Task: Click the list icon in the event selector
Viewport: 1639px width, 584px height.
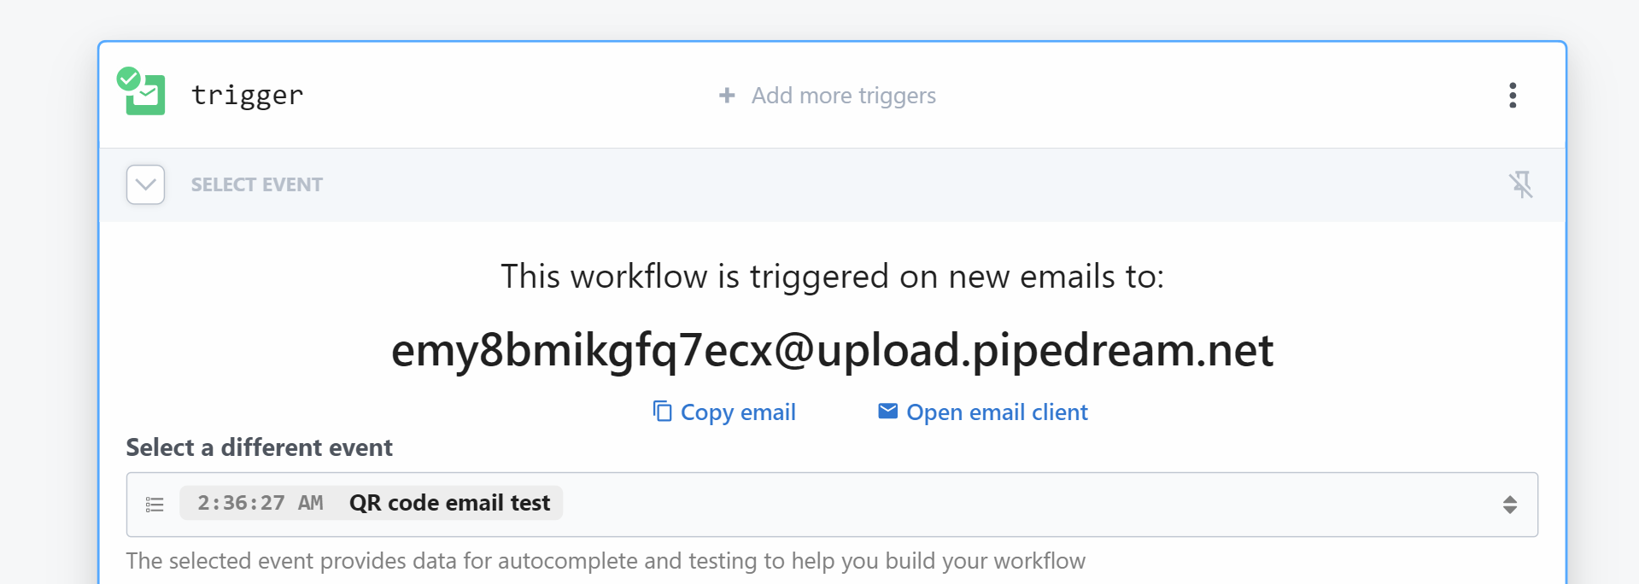Action: (155, 505)
